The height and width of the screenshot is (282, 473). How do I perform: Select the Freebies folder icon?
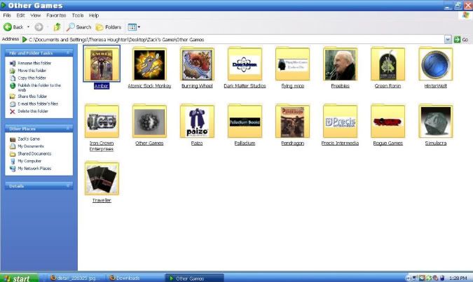tap(340, 64)
